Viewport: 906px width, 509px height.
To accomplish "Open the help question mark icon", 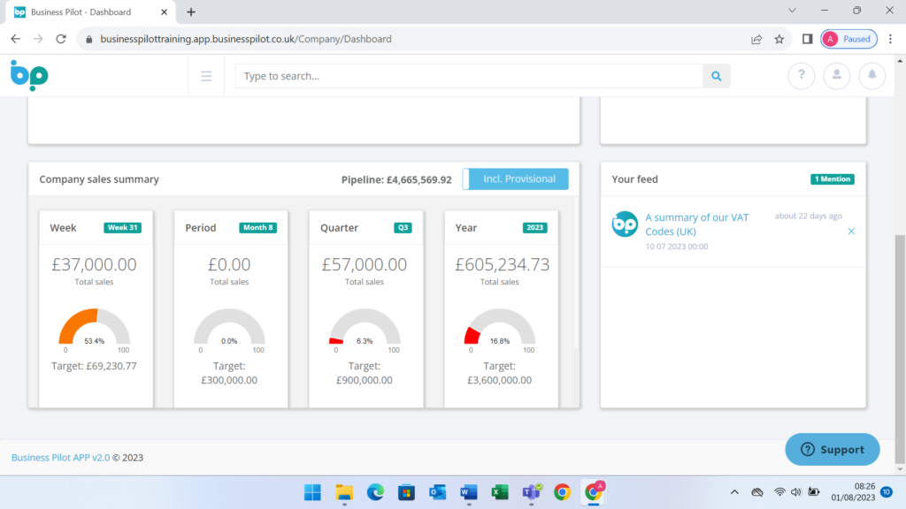I will coord(801,76).
